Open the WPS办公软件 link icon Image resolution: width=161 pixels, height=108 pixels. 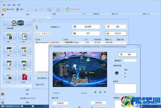[x=68, y=9]
